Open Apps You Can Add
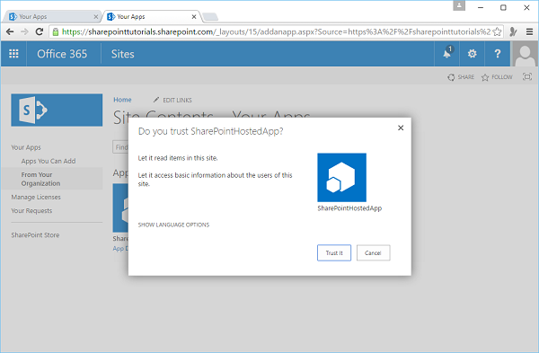 coord(49,161)
